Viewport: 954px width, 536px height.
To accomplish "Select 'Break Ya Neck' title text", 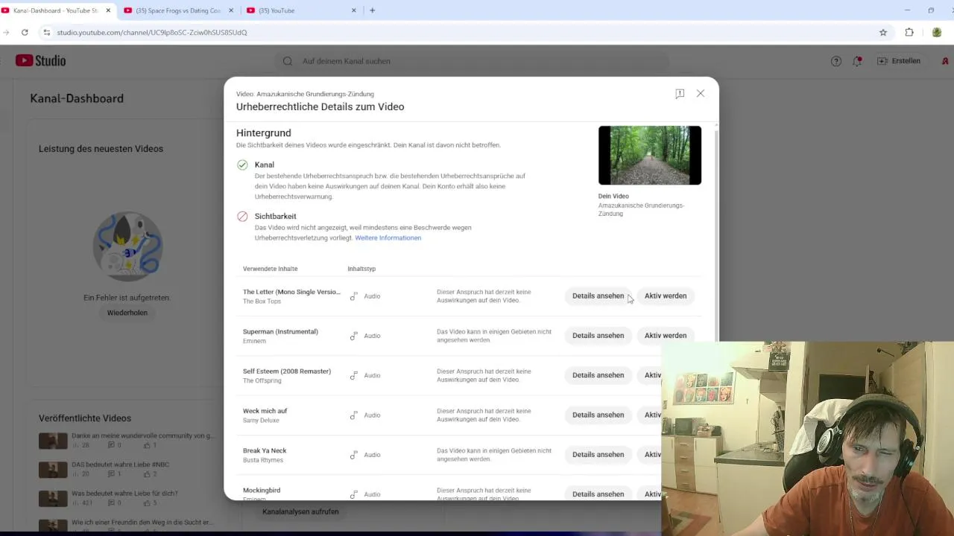I will 265,450.
